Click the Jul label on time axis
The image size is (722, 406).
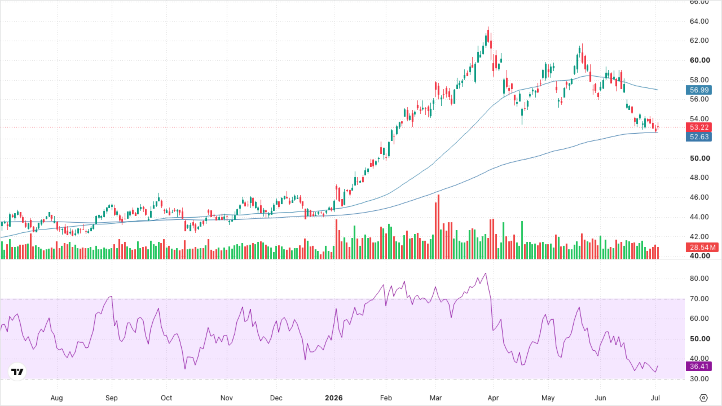(655, 398)
